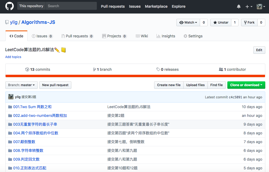Screen dimensions: 269x172
Task: View the forks count 0
Action: tap(261, 23)
